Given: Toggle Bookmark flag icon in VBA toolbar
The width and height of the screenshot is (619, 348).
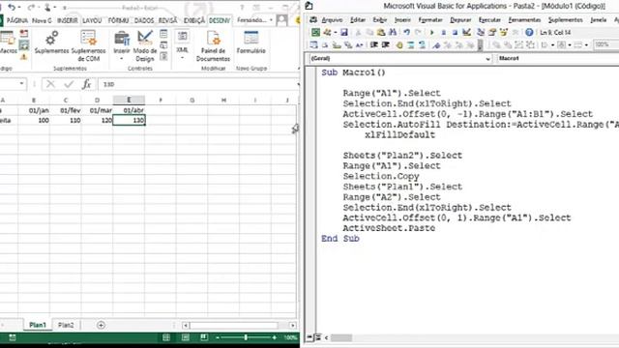Looking at the screenshot, I should [x=436, y=45].
